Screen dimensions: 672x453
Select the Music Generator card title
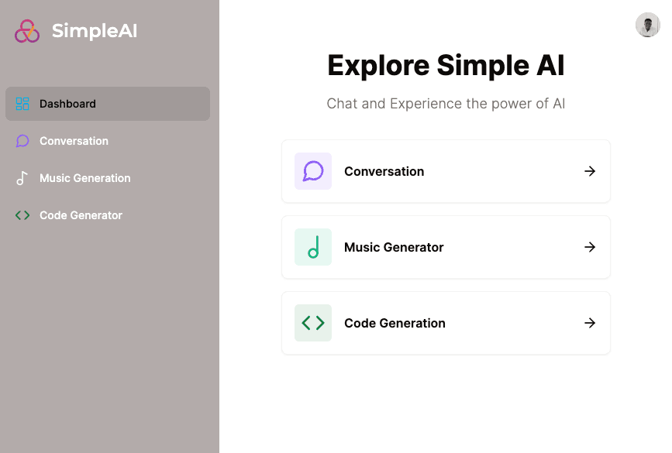tap(394, 247)
